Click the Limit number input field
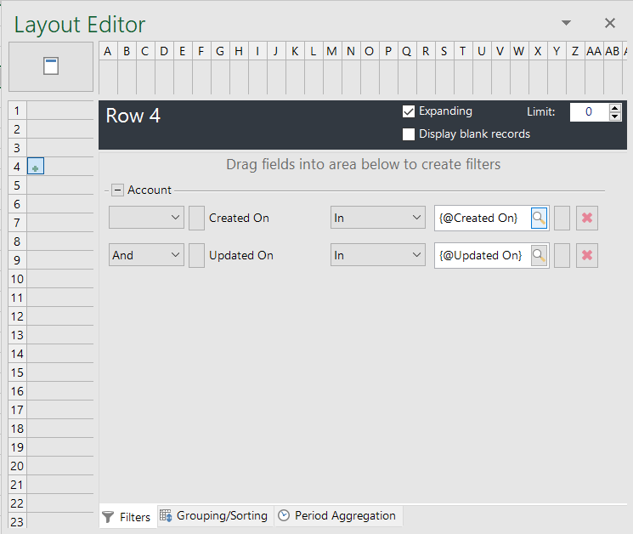 point(588,112)
